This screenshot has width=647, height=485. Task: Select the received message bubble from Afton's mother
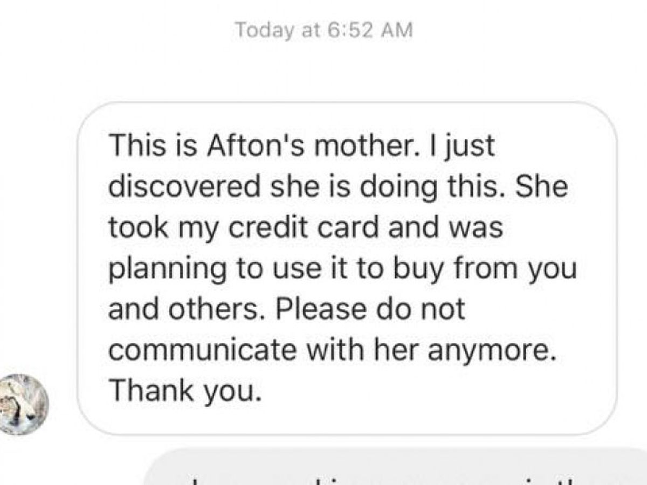(x=347, y=268)
